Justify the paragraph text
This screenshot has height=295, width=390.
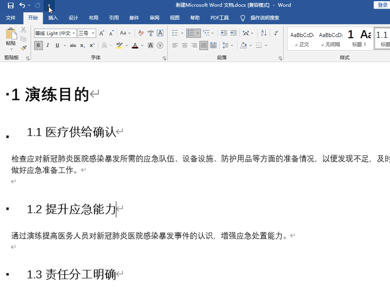click(204, 45)
